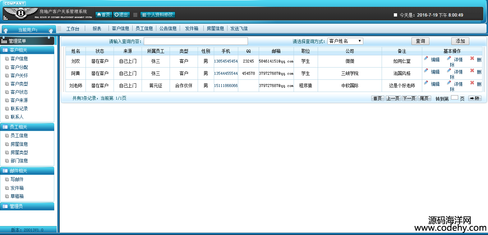Click the 添加 add button
Image resolution: width=488 pixels, height=235 pixels.
[460, 41]
